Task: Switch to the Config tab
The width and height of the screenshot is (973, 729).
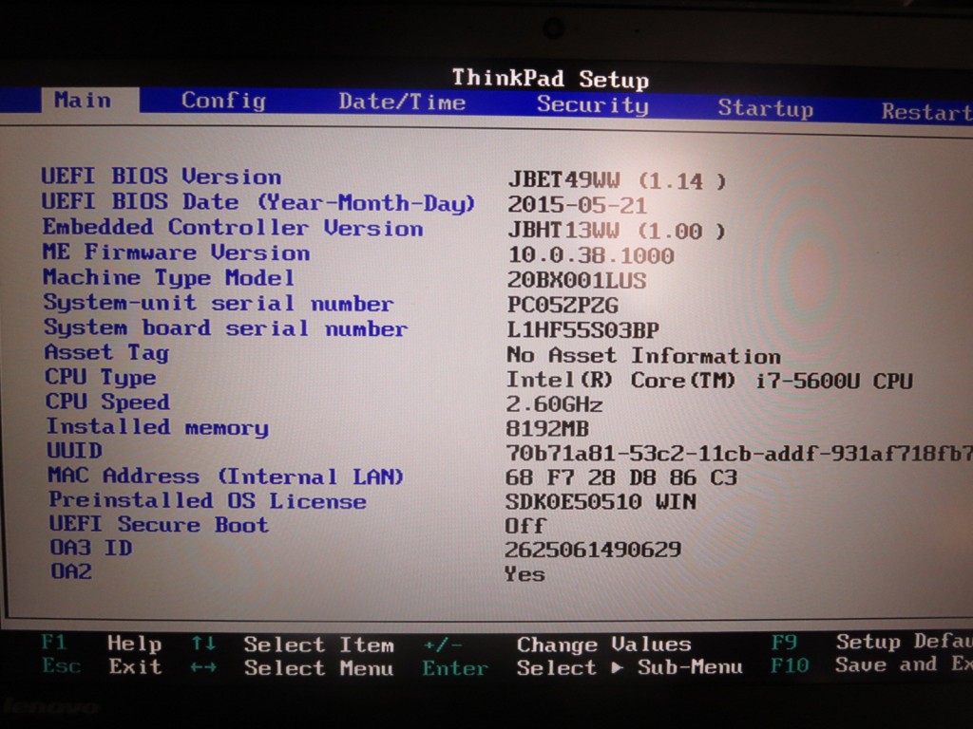Action: pos(223,101)
